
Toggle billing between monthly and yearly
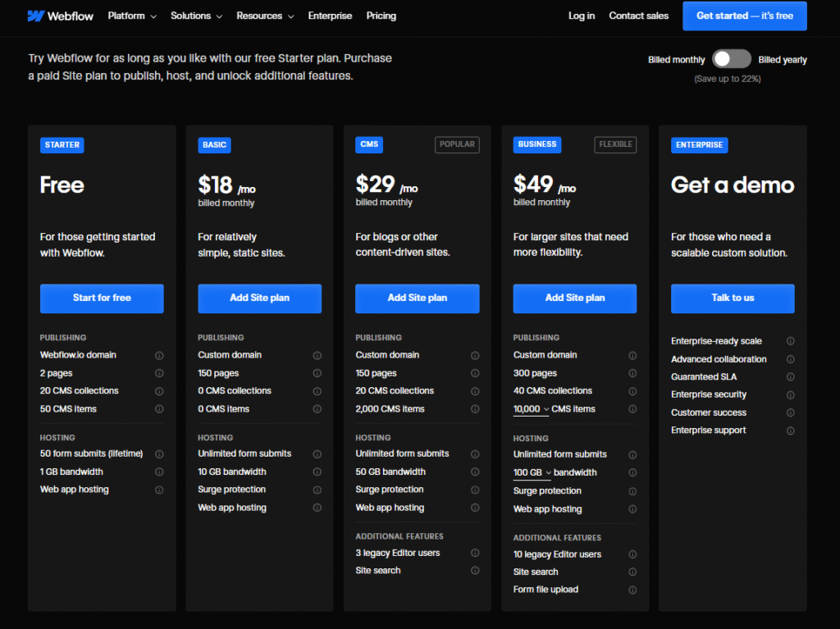(731, 59)
